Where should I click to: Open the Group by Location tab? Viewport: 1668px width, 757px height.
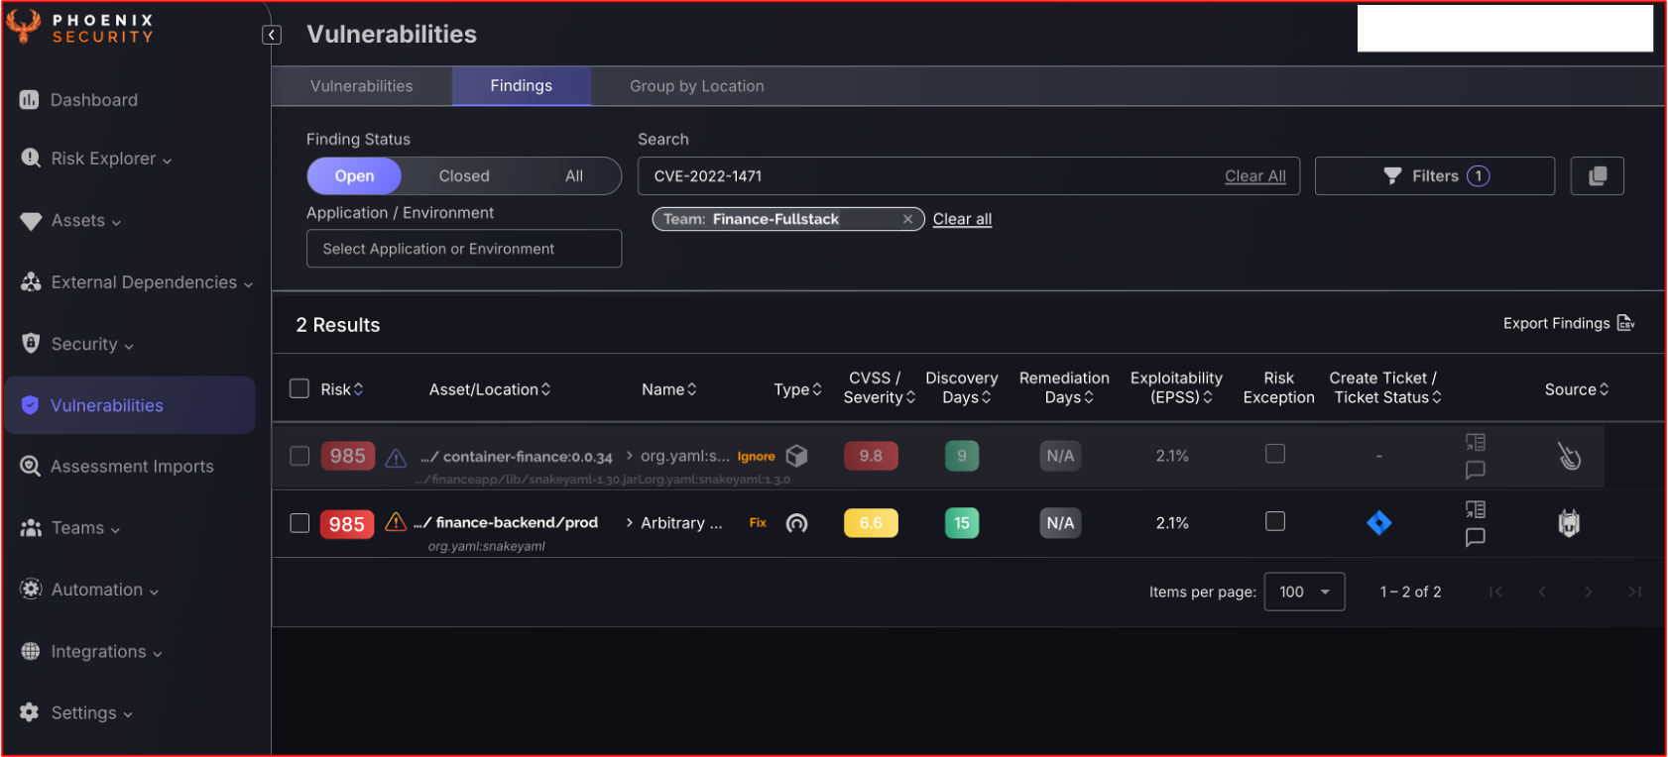(x=697, y=86)
